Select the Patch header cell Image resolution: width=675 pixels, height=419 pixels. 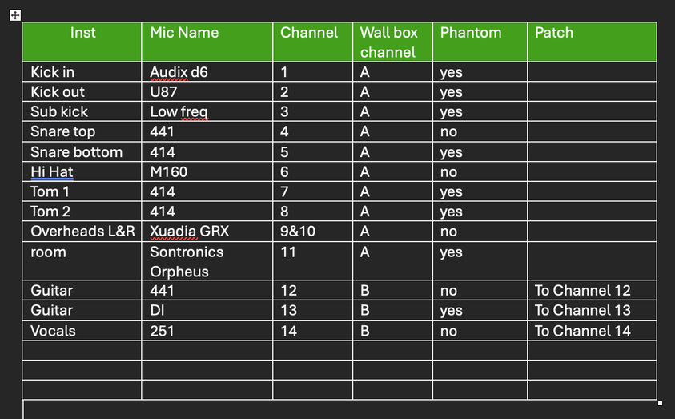pos(554,33)
